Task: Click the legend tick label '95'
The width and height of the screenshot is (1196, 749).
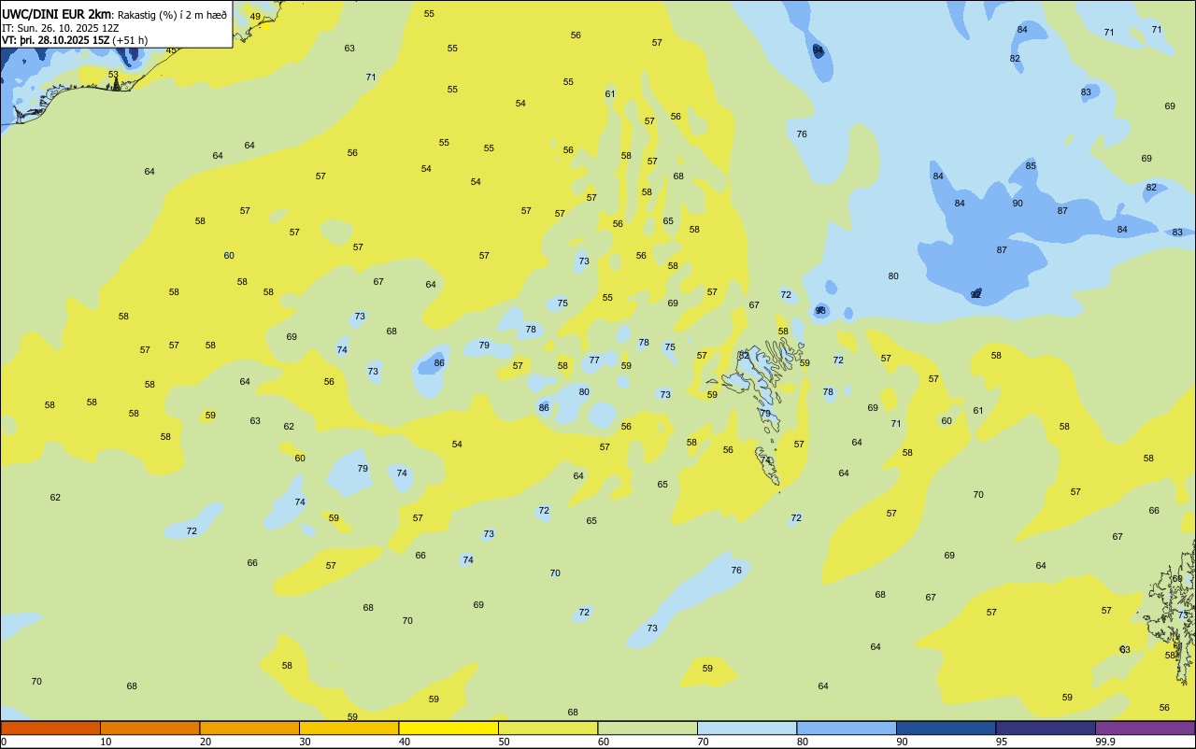Action: 1002,742
